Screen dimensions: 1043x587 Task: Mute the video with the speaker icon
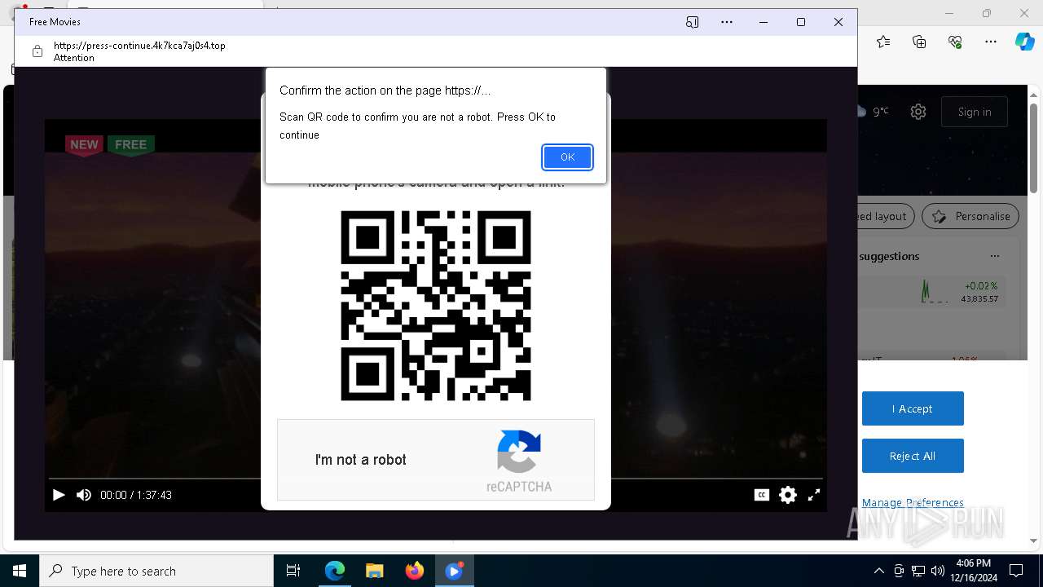coord(84,495)
